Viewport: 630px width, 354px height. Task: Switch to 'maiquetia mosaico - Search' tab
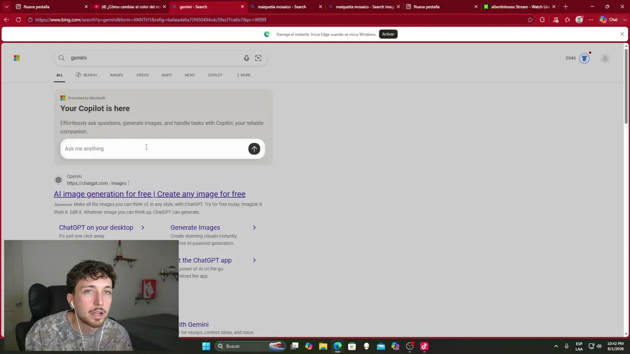pyautogui.click(x=286, y=7)
